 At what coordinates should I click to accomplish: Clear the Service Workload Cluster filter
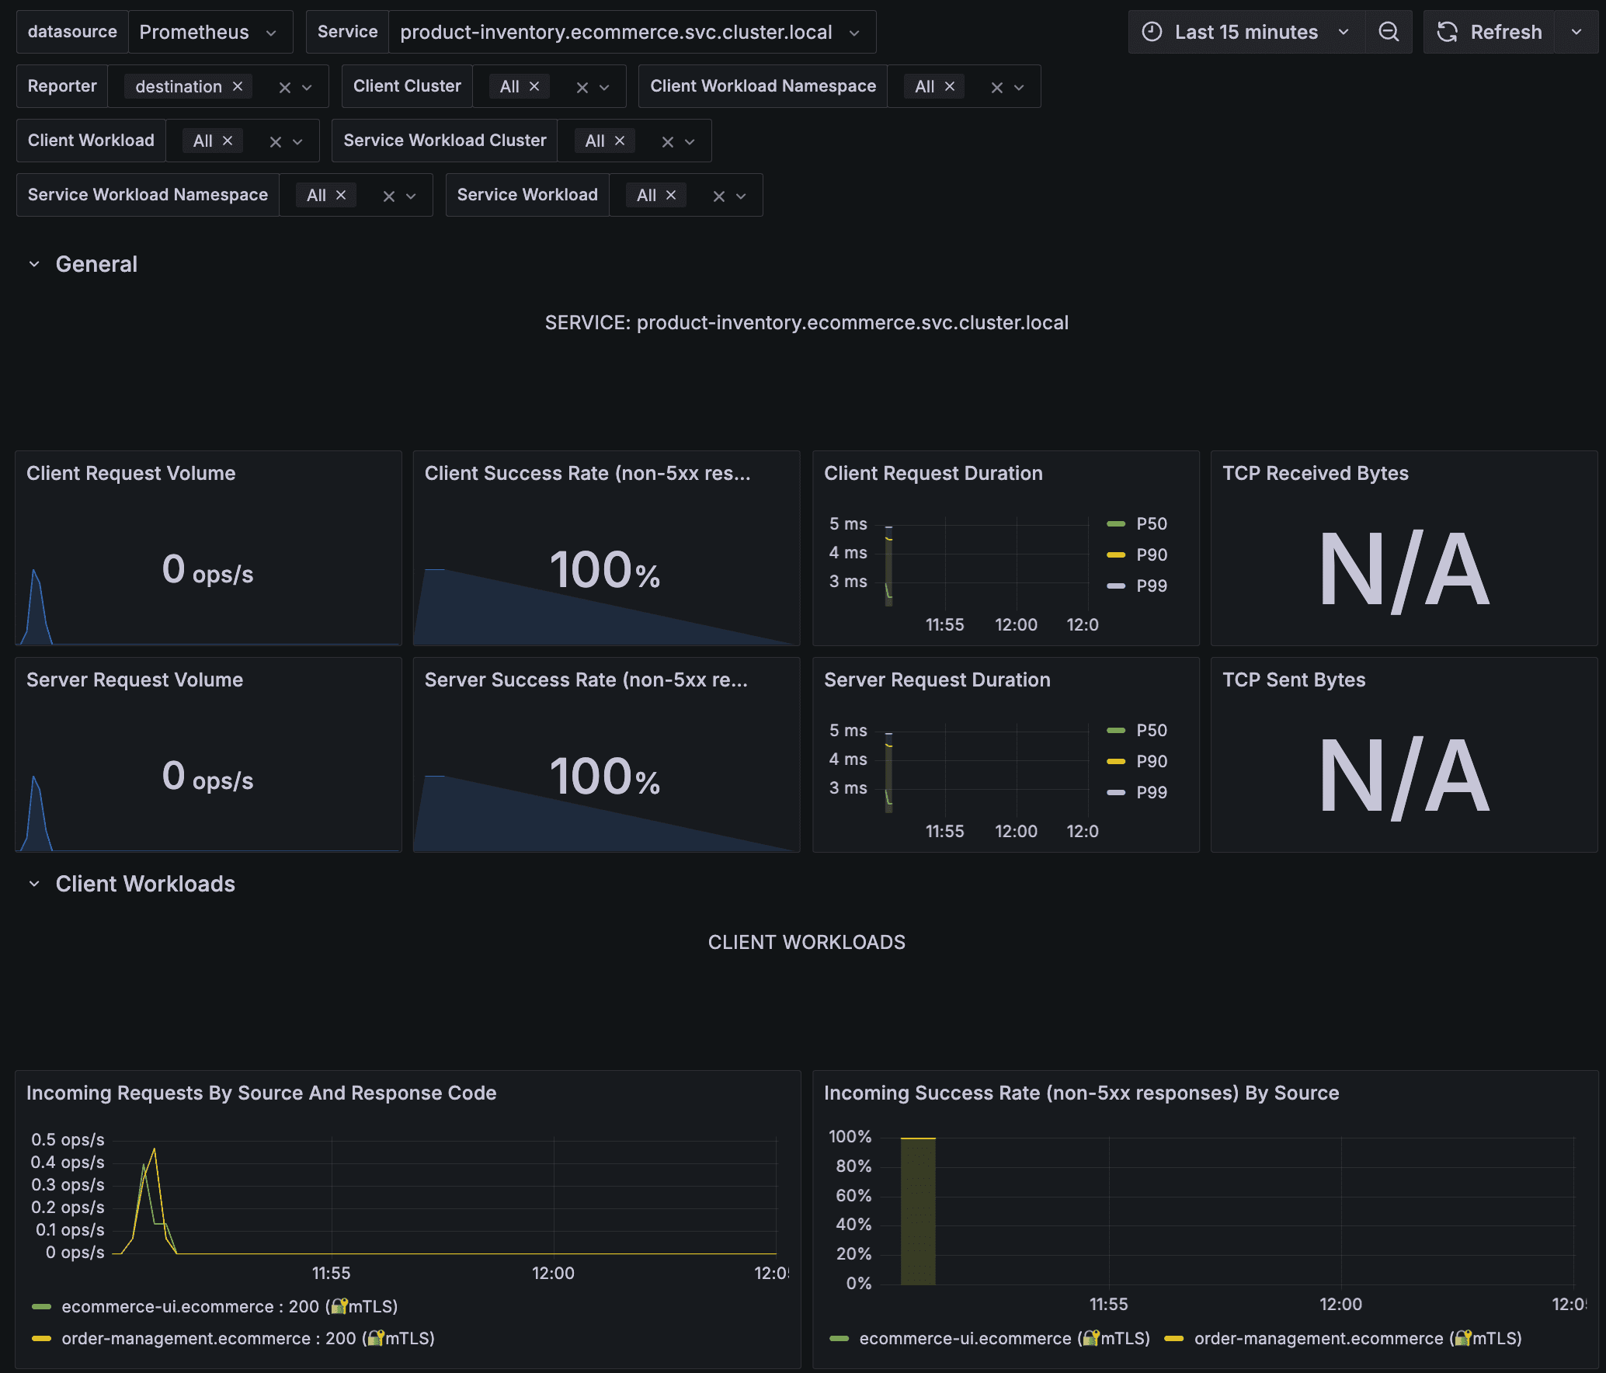click(x=668, y=141)
